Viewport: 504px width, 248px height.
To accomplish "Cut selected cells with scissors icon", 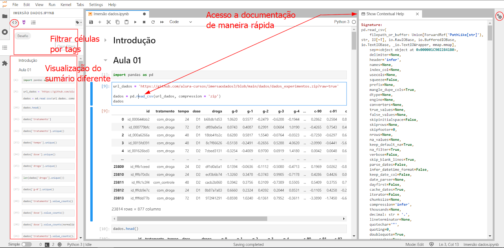I will pos(109,22).
